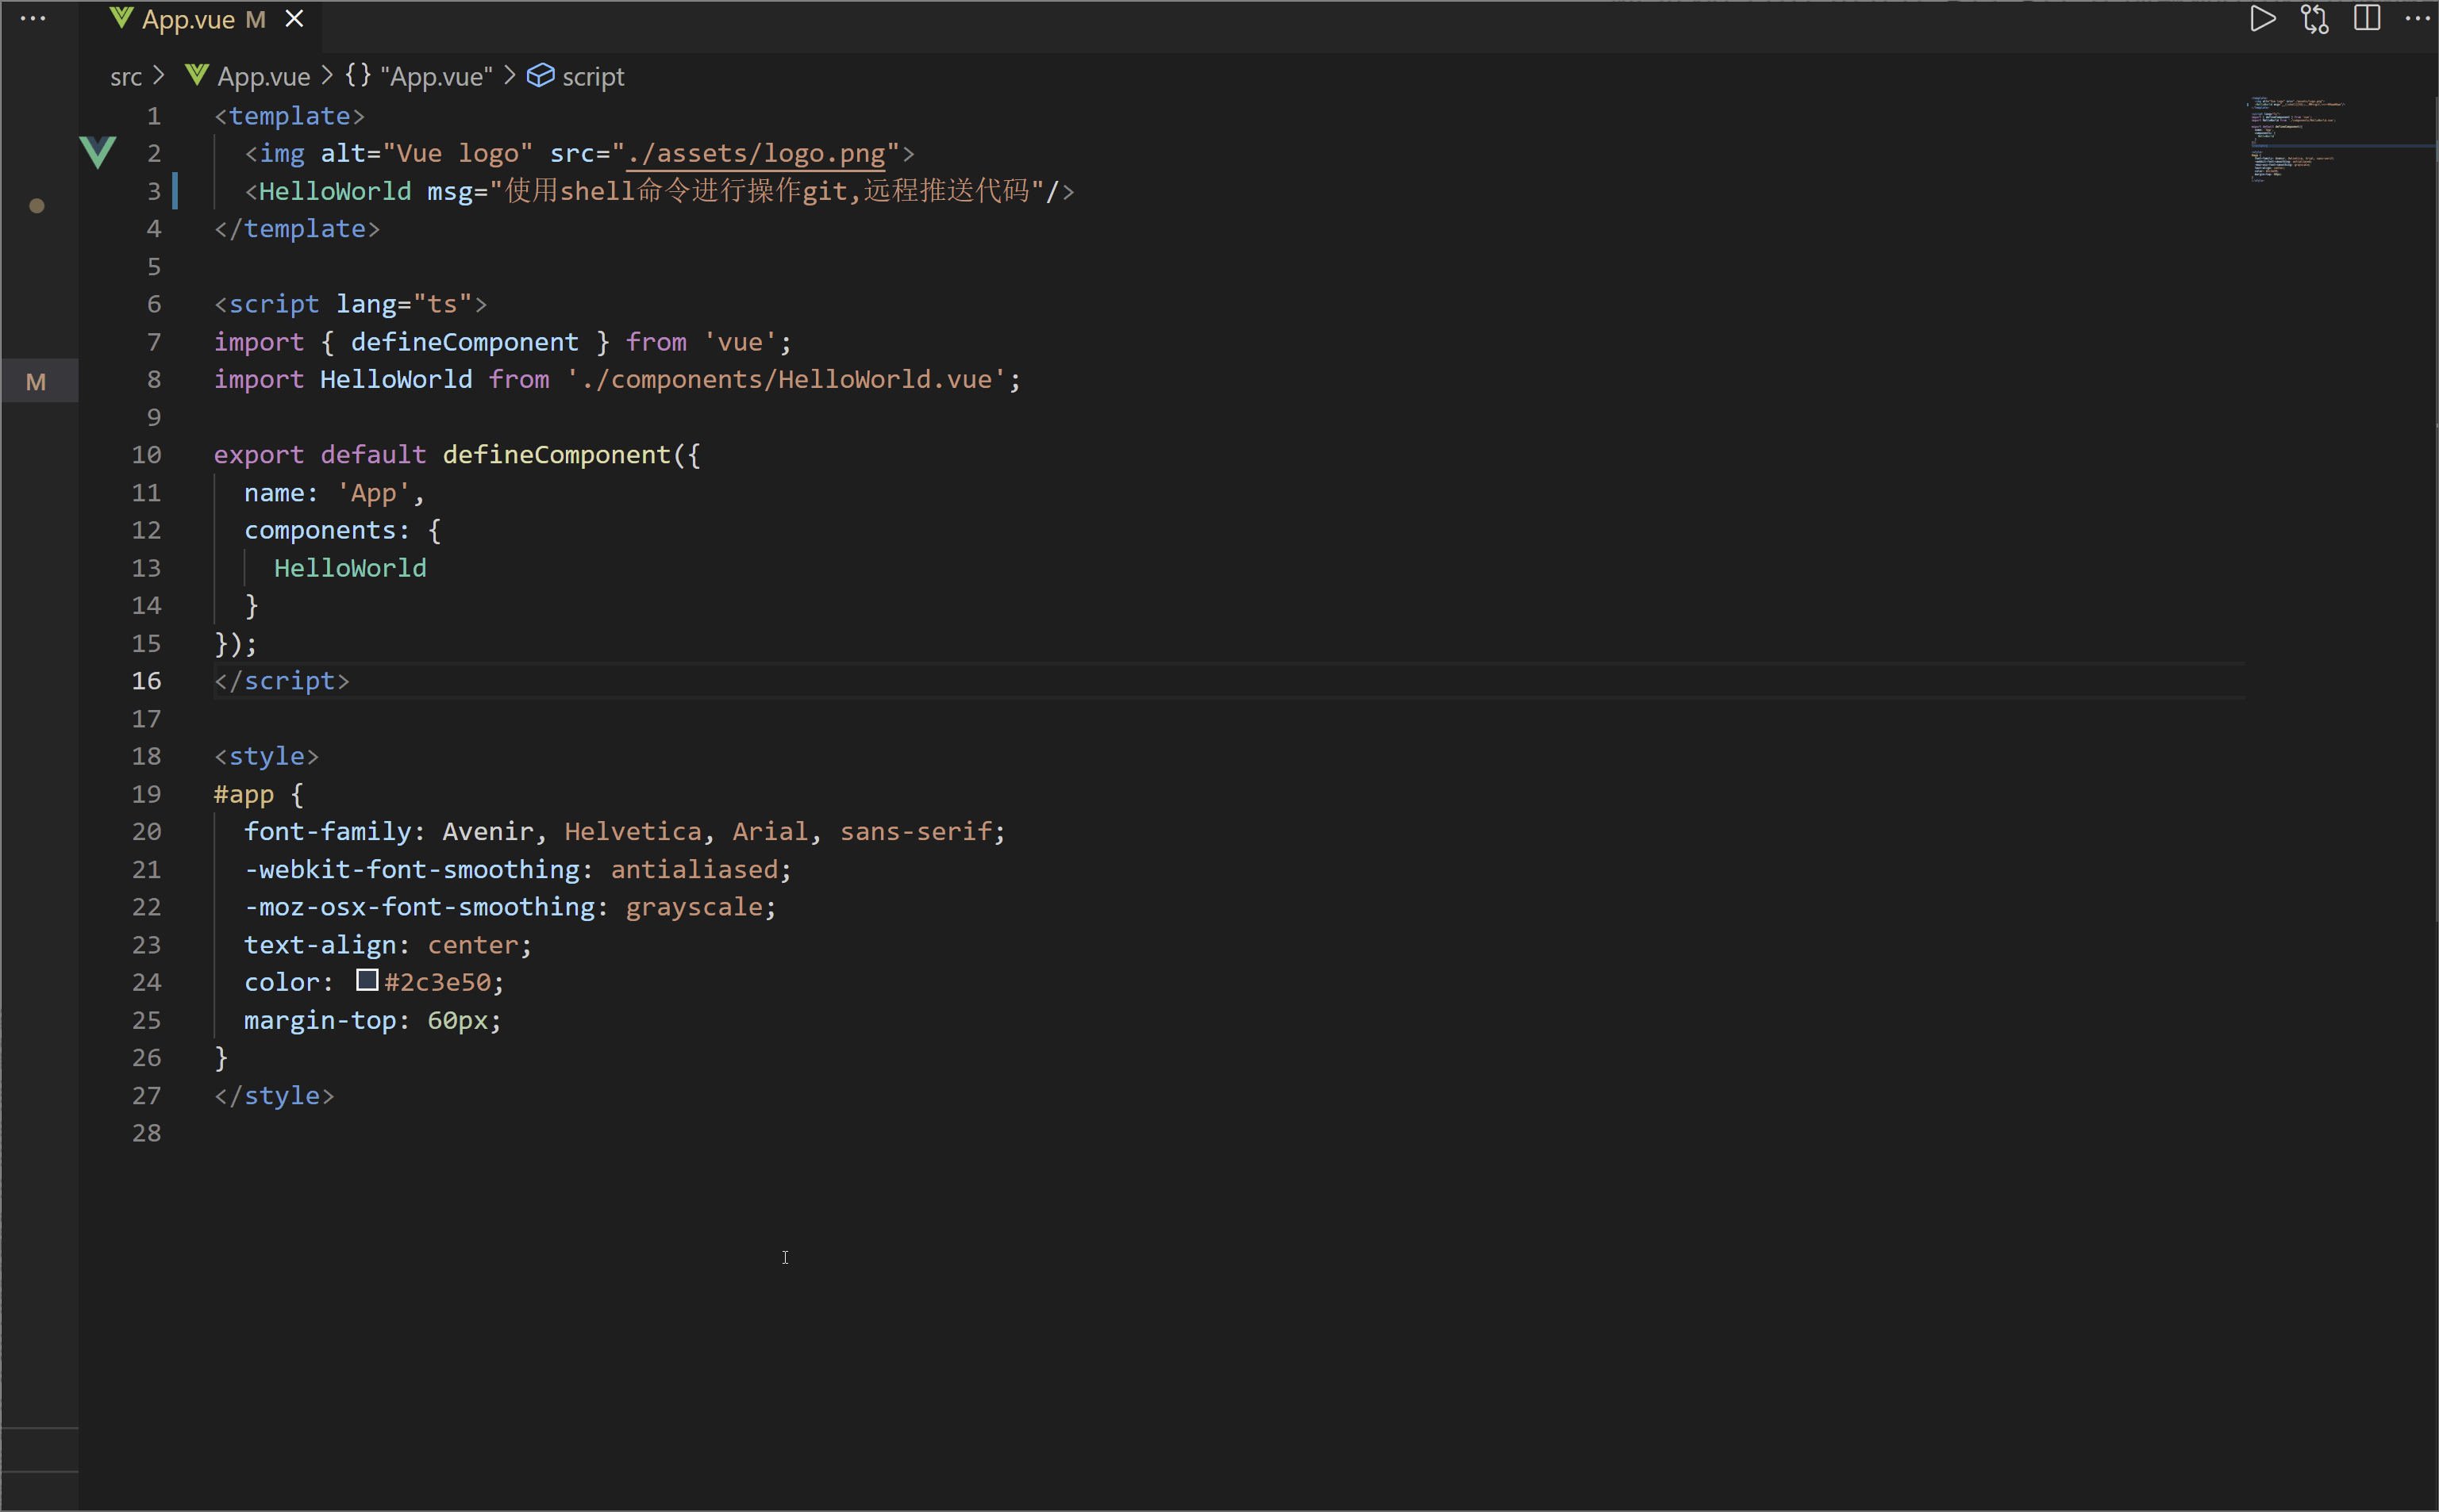Close the App.vue editor tab
The height and width of the screenshot is (1512, 2439).
[x=294, y=19]
